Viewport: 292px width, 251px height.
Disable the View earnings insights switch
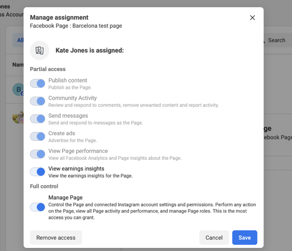coord(38,172)
